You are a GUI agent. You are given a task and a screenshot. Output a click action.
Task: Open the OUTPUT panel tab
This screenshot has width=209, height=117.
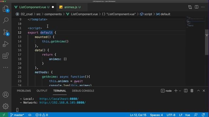(42, 91)
